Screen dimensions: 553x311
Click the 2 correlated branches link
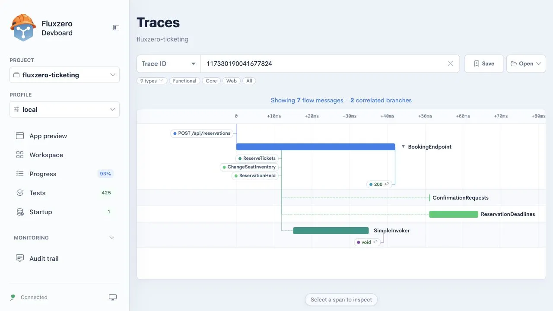tap(381, 100)
